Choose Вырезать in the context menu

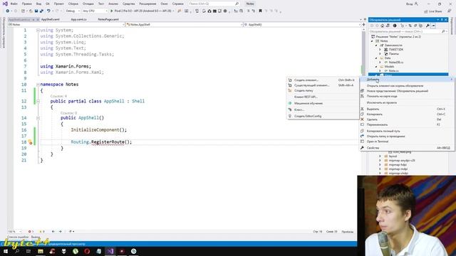(407, 109)
